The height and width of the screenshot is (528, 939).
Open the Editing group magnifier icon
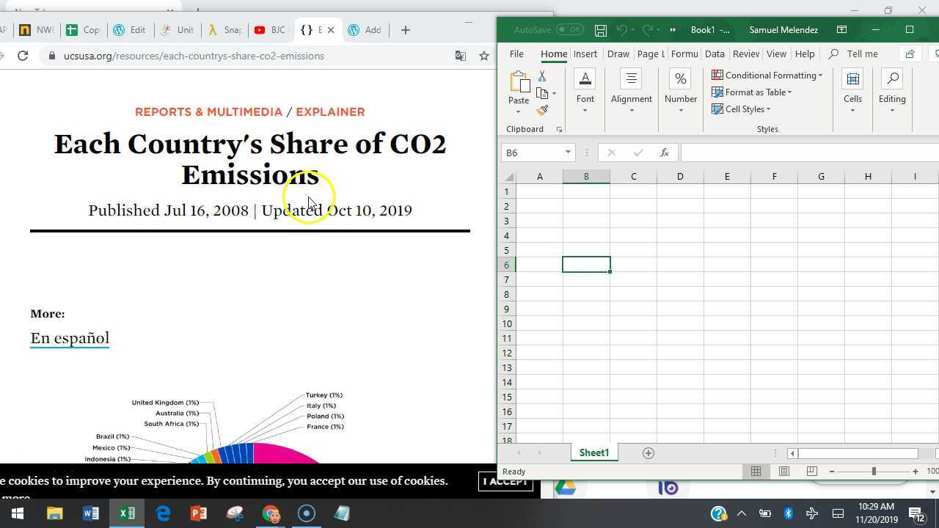(892, 79)
